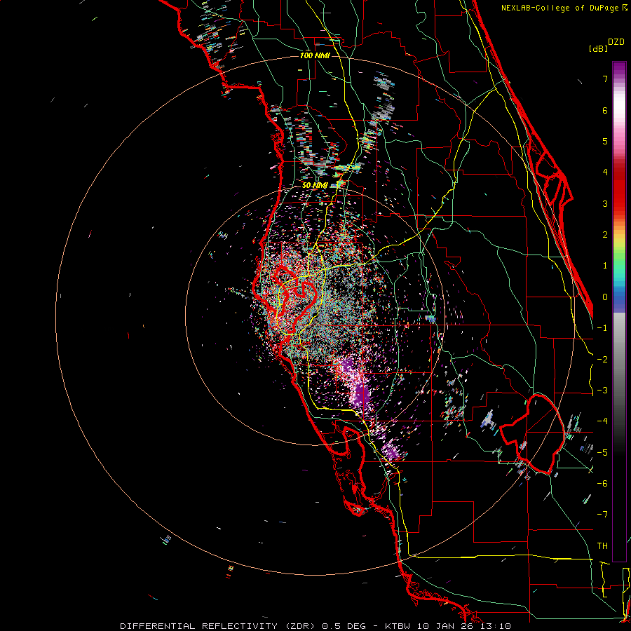Click the 50 NMI range ring label
631x631 pixels.
pyautogui.click(x=315, y=185)
